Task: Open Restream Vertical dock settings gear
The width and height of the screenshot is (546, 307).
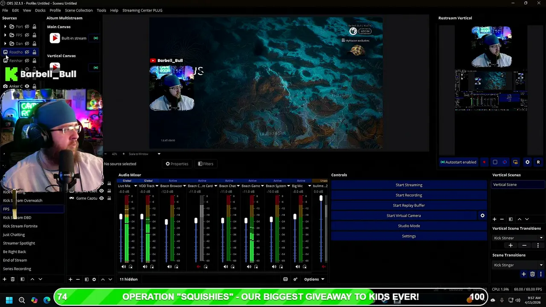Action: (x=527, y=162)
